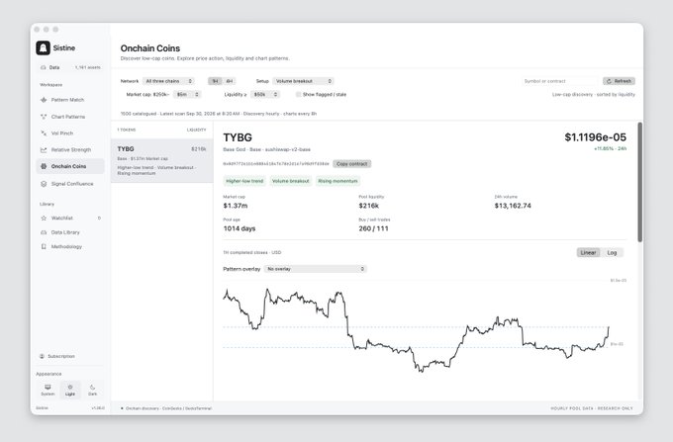
Task: Click the $1.37m market cap value
Action: tap(236, 206)
